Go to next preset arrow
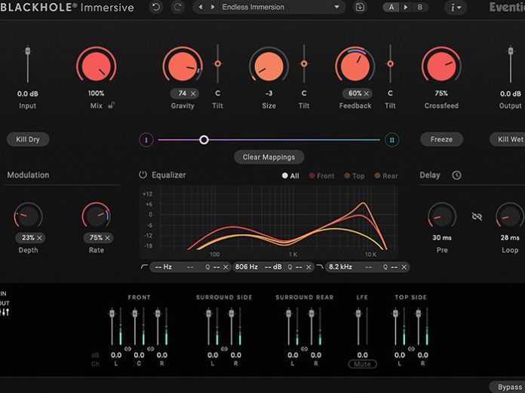Viewport: 525px width, 393px height. [213, 7]
